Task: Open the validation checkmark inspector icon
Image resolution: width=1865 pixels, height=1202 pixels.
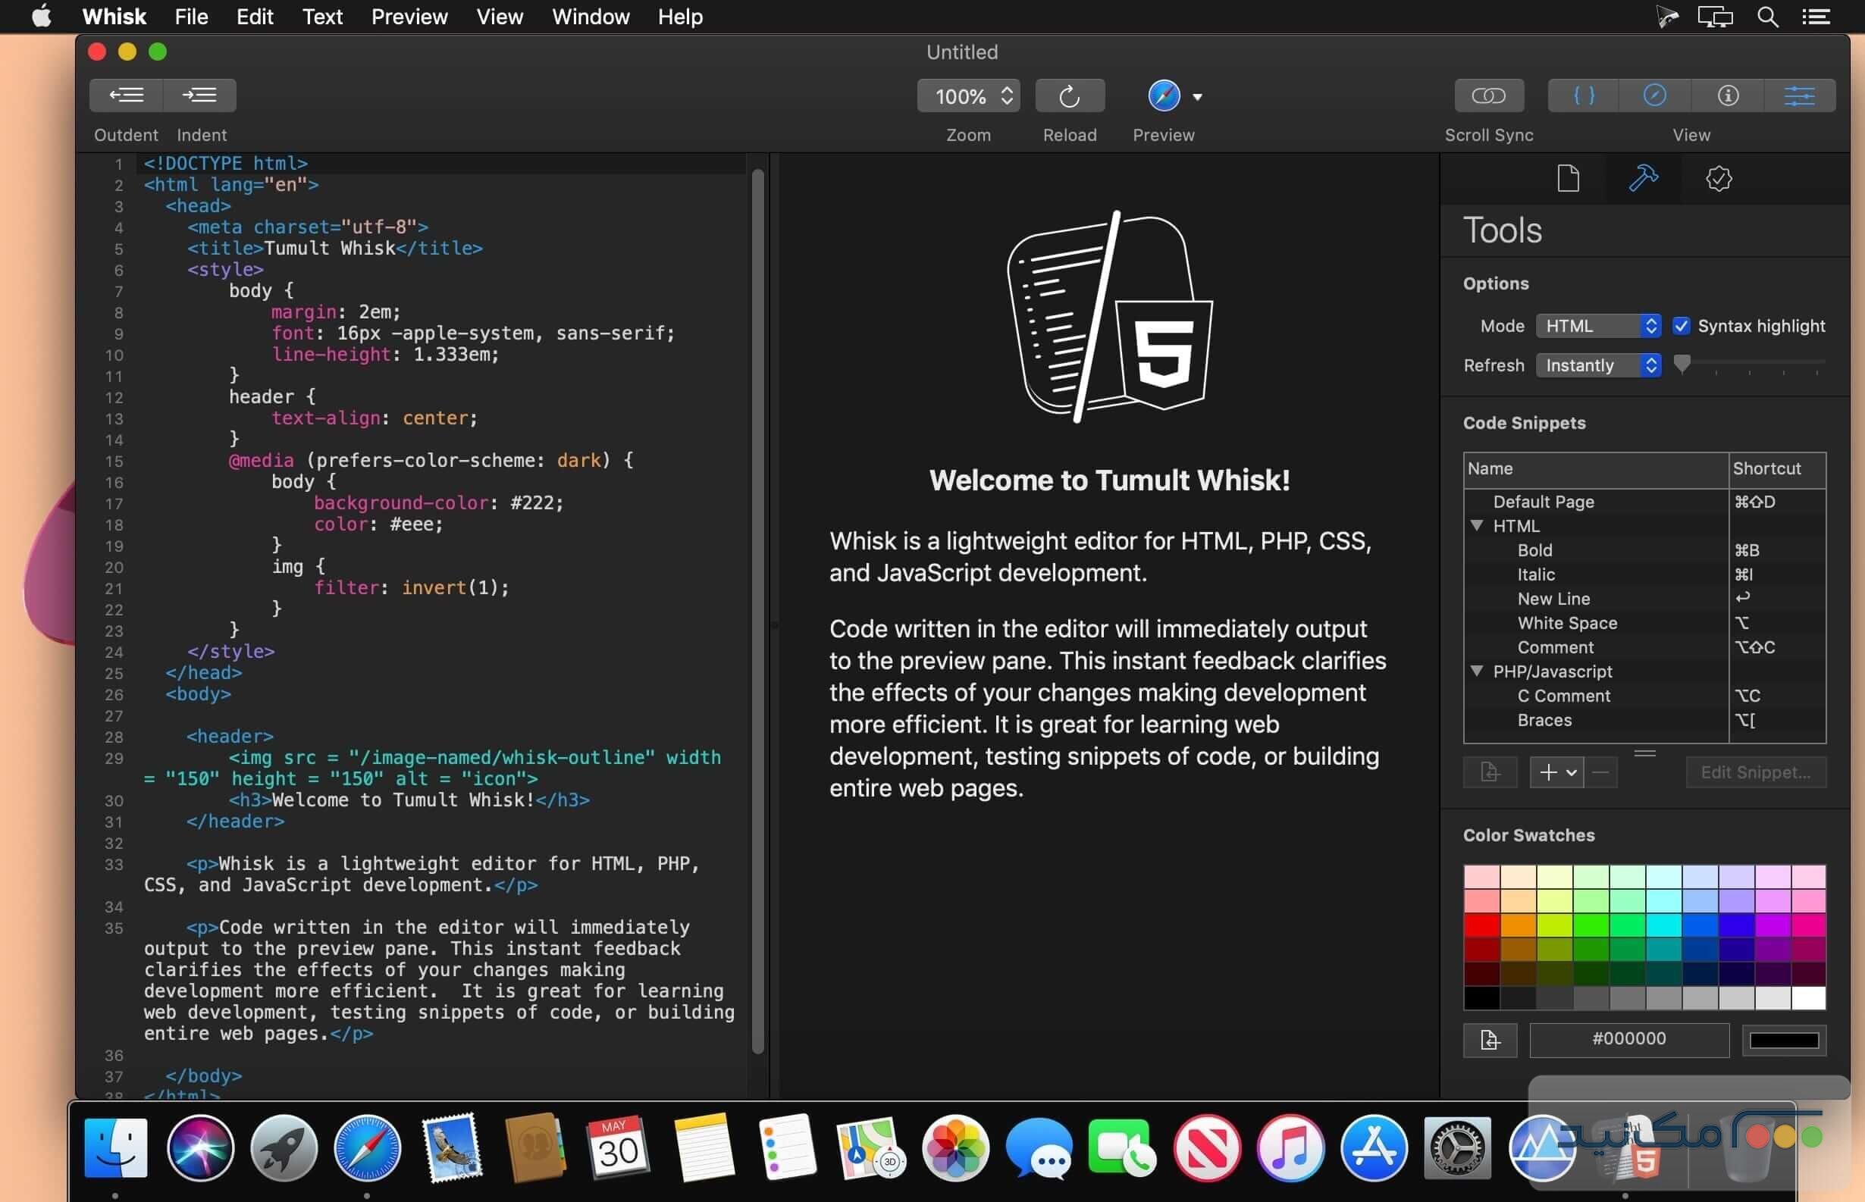Action: coord(1718,178)
